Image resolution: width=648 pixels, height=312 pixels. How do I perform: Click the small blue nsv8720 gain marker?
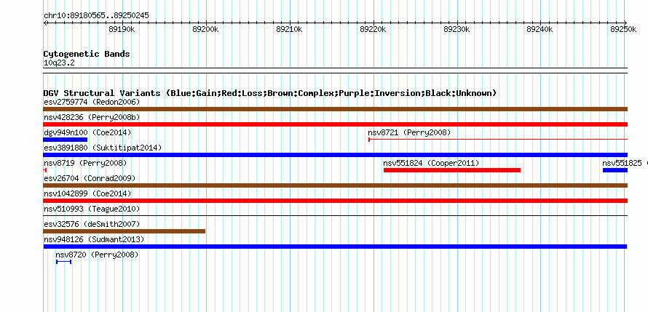click(x=63, y=262)
